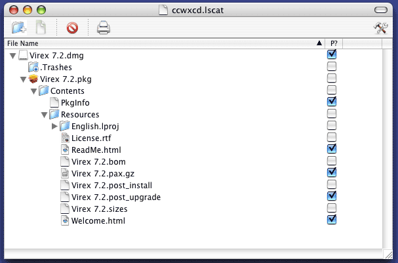Sort by the File Name column header

pos(157,43)
